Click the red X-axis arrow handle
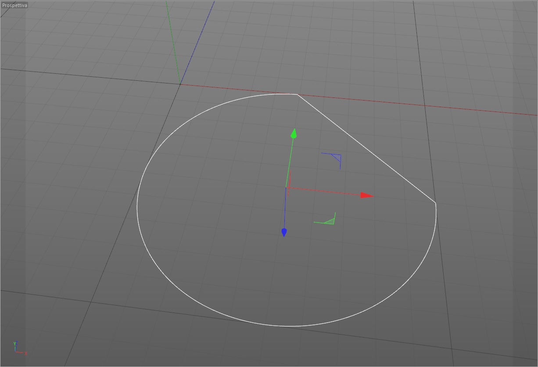The height and width of the screenshot is (367, 538). coord(367,195)
